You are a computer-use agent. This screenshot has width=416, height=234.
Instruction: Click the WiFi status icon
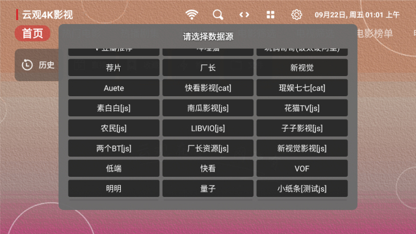coord(192,14)
